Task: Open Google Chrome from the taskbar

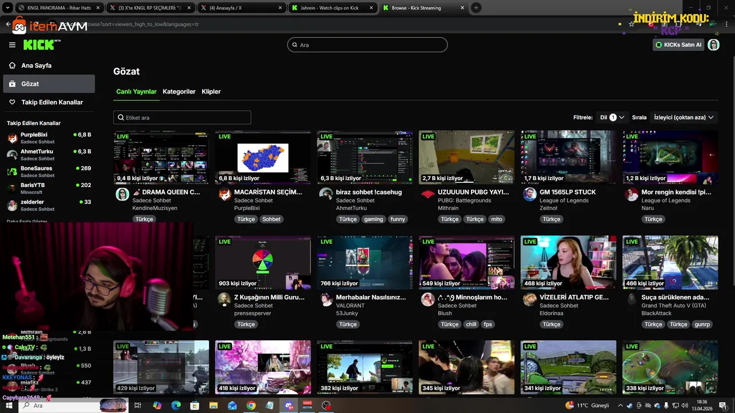Action: pyautogui.click(x=251, y=406)
